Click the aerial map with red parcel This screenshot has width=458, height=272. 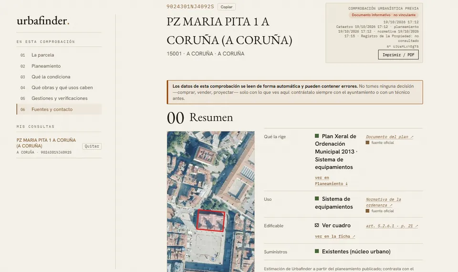click(x=210, y=201)
